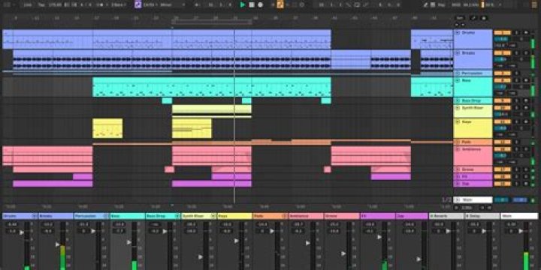
Task: Click the Stop button in the transport
Action: (x=252, y=4)
